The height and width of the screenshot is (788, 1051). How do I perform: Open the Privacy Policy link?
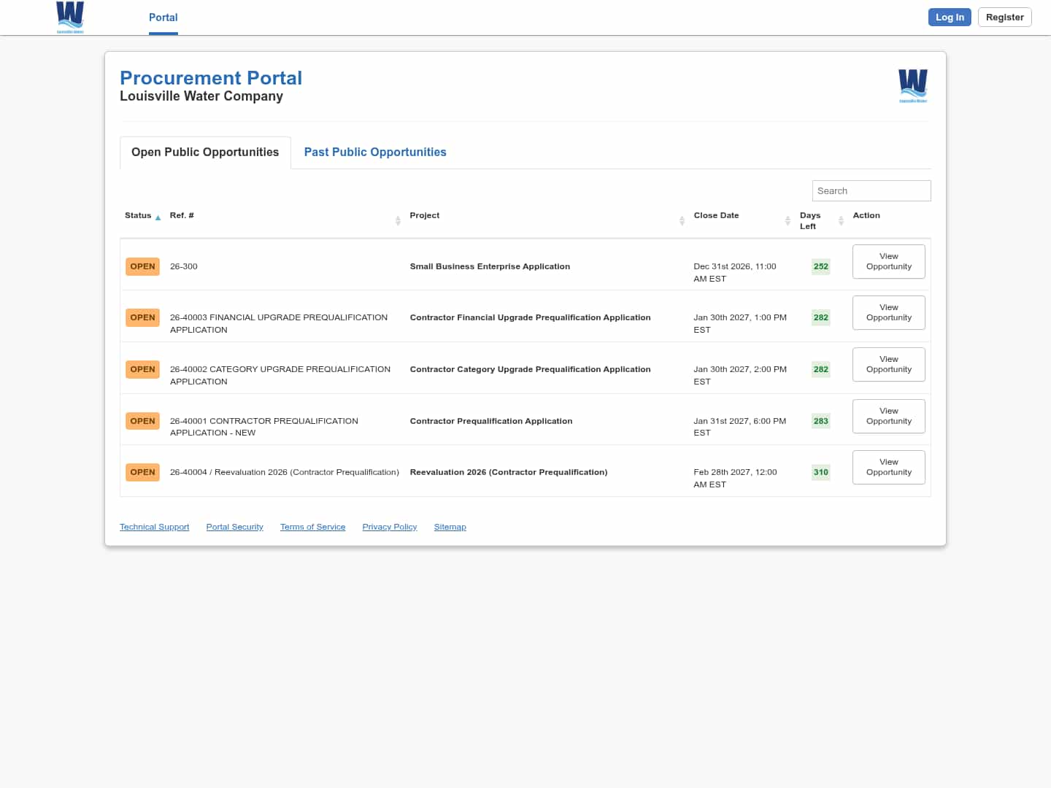(x=389, y=527)
